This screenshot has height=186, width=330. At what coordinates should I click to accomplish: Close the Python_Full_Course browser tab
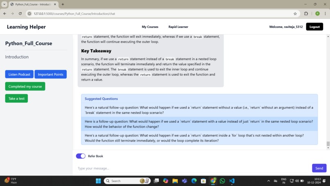pos(55,4)
